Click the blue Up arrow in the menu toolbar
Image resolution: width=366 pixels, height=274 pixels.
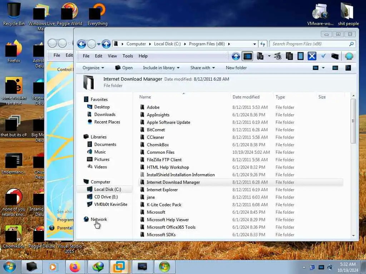coord(236,56)
